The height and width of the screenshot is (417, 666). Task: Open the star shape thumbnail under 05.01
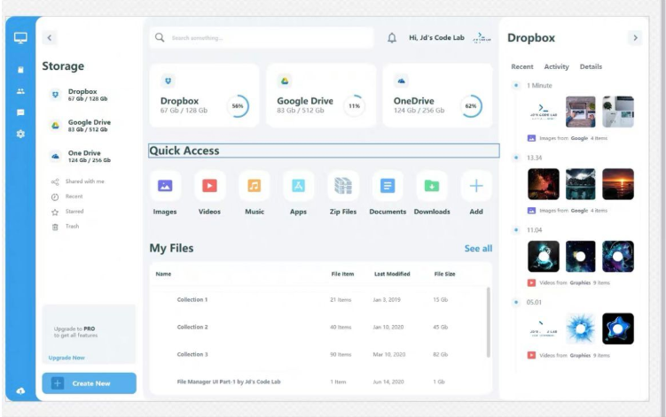pos(618,328)
